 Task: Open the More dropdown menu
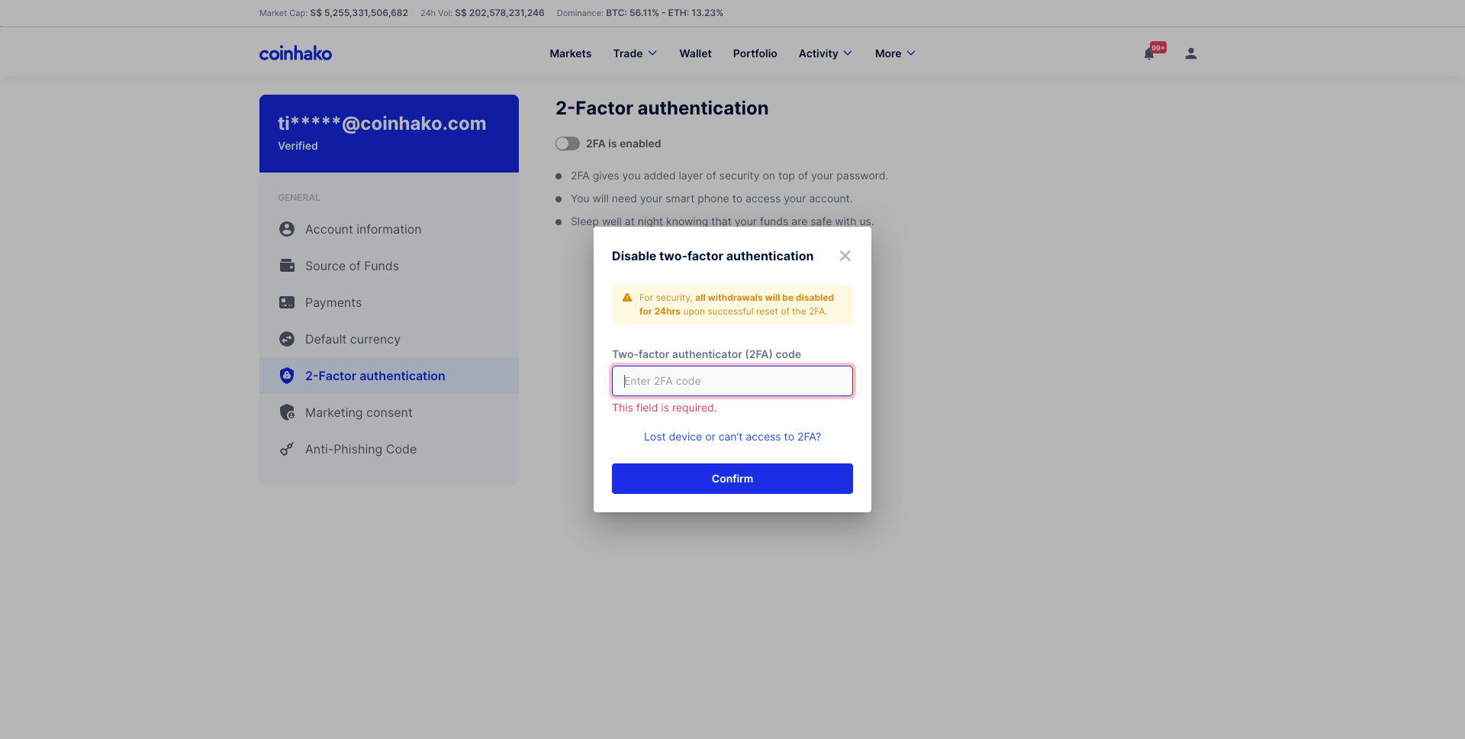894,53
